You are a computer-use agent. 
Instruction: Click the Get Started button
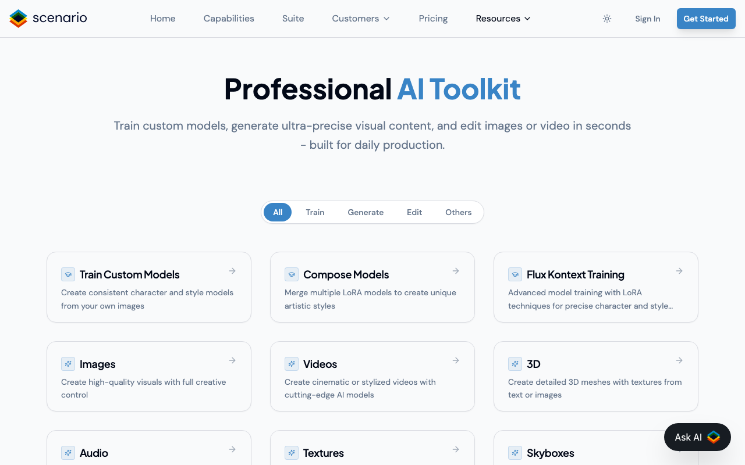(x=706, y=19)
